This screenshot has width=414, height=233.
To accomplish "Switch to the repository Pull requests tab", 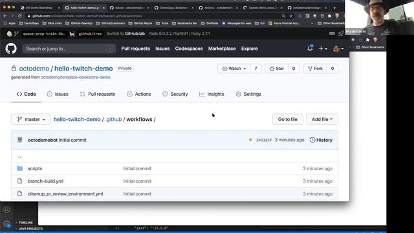I will click(x=98, y=94).
